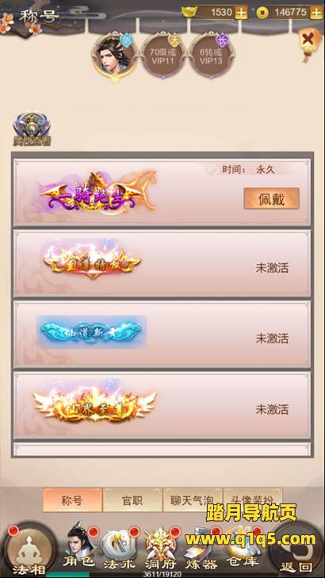Open the 角色 character icon

point(78,546)
